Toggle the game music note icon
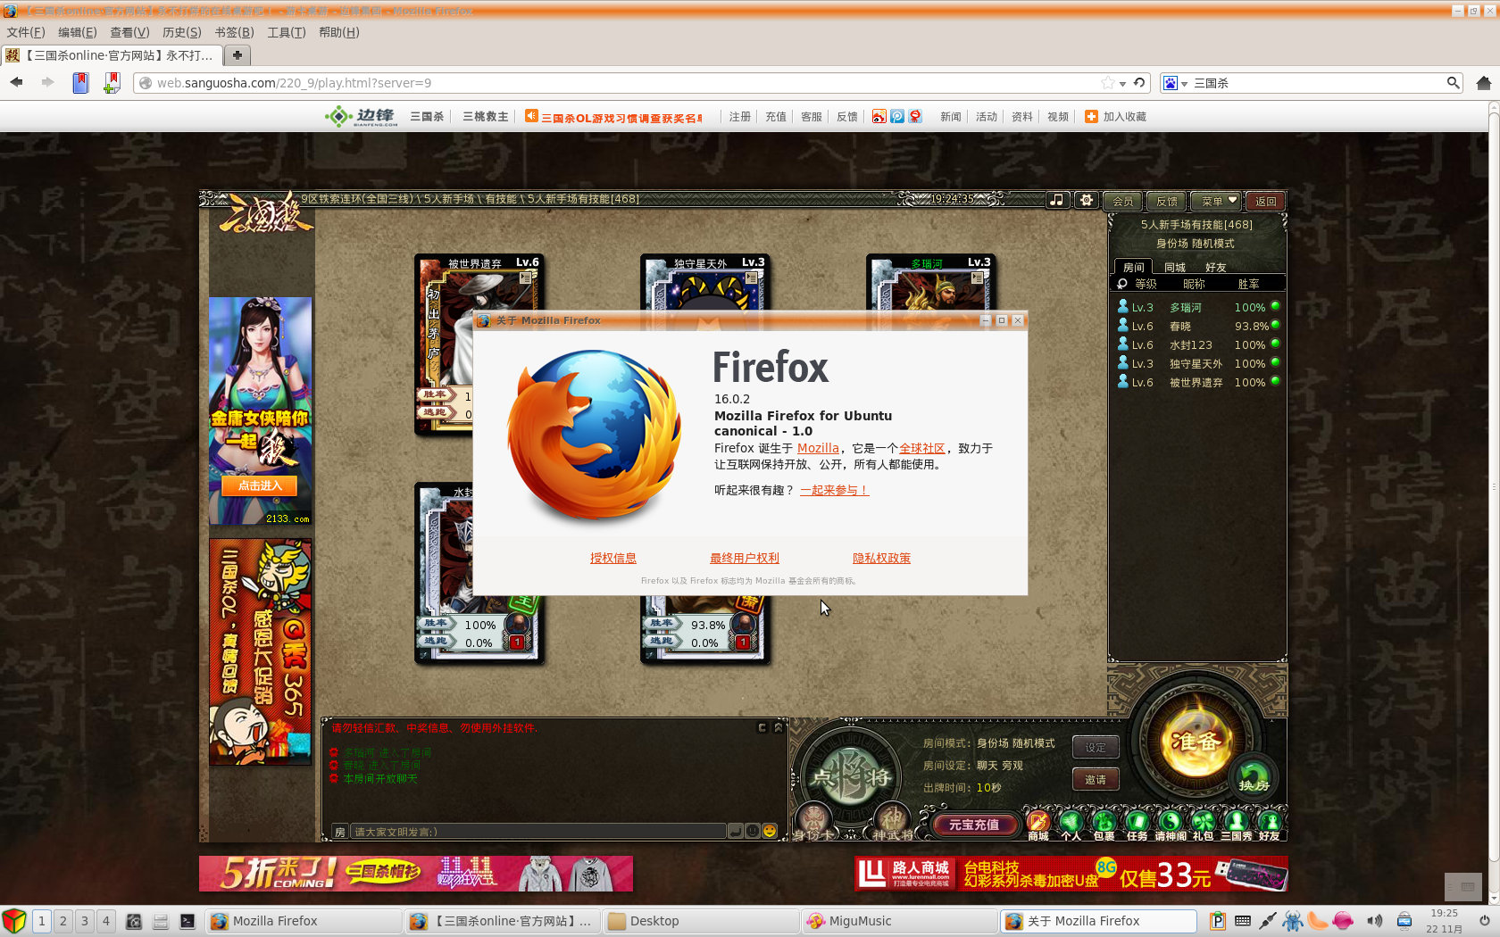Screen dimensions: 1500x937 pyautogui.click(x=1057, y=200)
